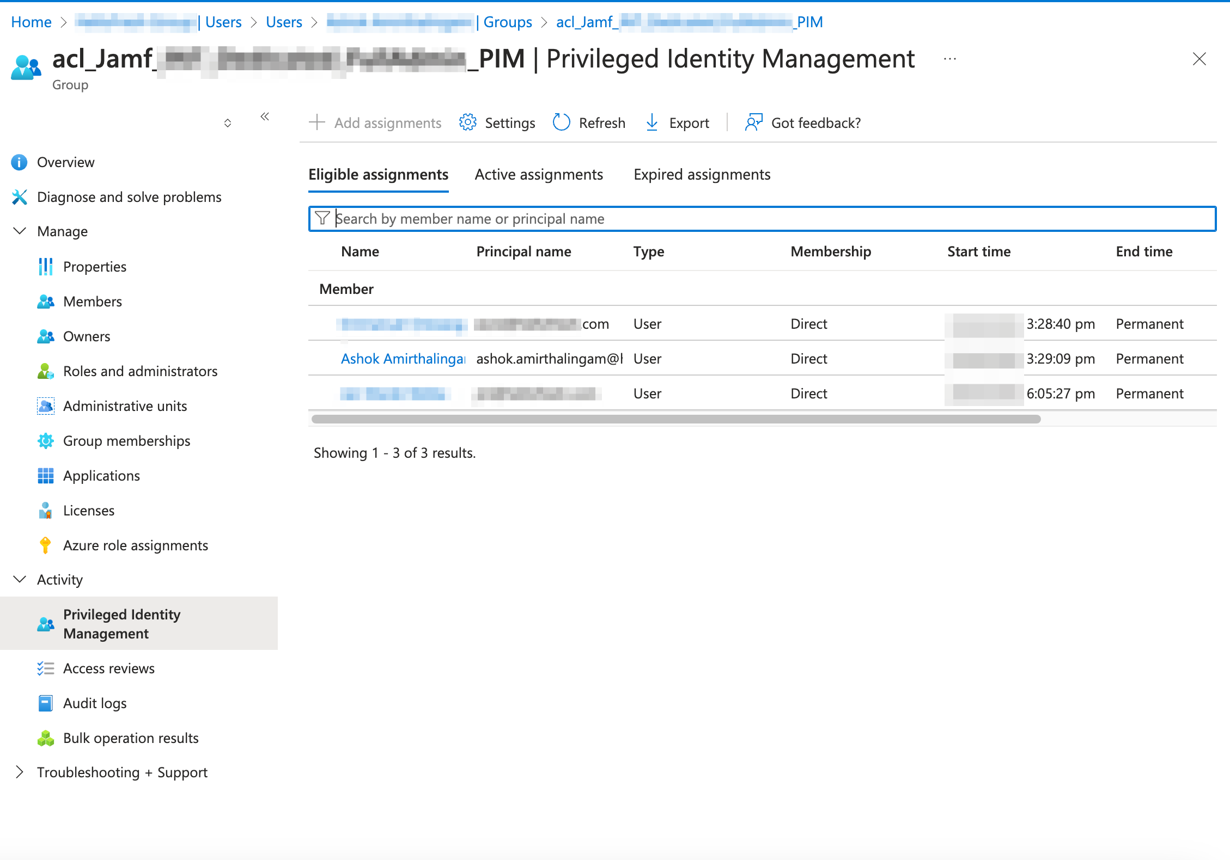The image size is (1230, 860).
Task: Open Audit logs menu item
Action: (x=95, y=703)
